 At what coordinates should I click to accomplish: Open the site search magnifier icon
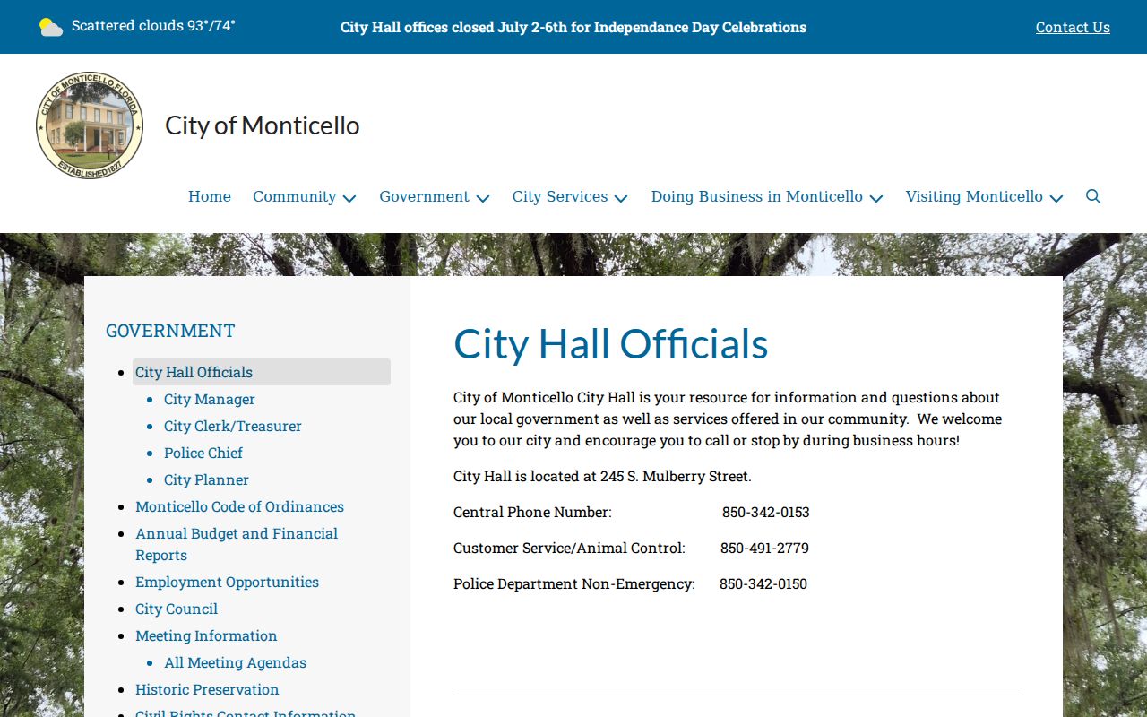pyautogui.click(x=1093, y=196)
